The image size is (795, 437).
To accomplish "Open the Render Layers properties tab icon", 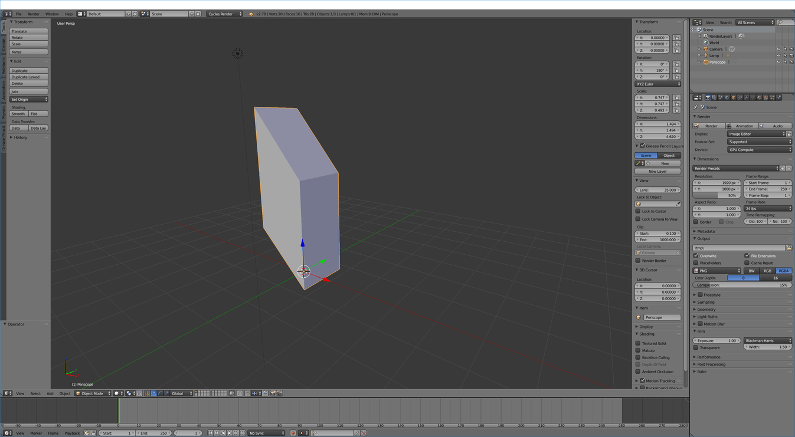I will (714, 98).
